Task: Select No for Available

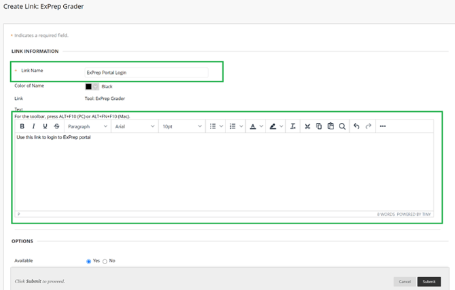Action: [105, 261]
